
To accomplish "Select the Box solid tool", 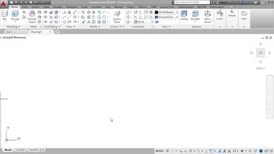I will click(5, 15).
